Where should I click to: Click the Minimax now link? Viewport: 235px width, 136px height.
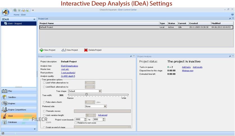(187, 71)
